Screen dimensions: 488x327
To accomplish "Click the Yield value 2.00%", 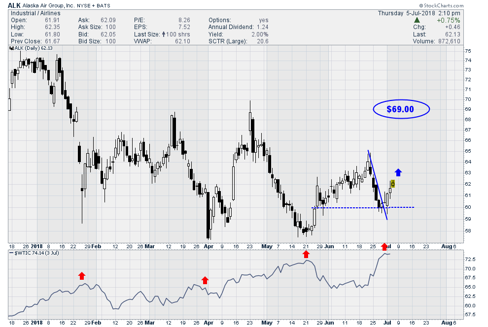I will click(x=260, y=34).
